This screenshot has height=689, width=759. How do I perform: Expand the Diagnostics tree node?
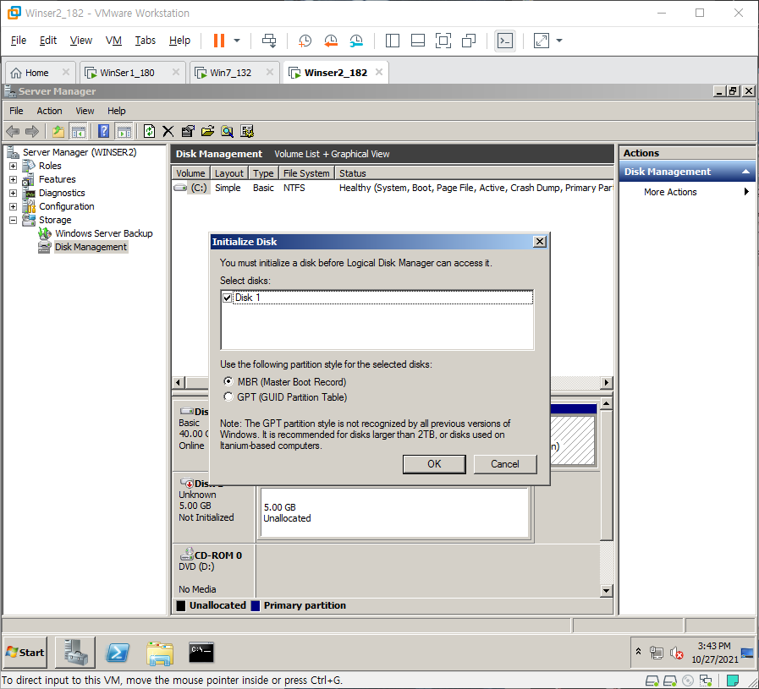coord(13,193)
